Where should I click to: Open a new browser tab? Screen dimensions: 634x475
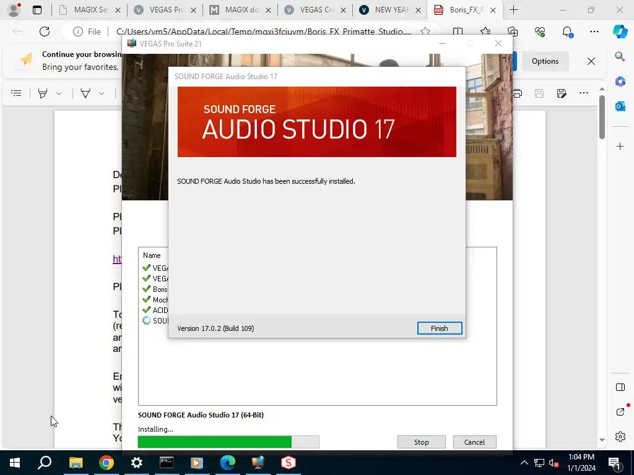click(513, 10)
